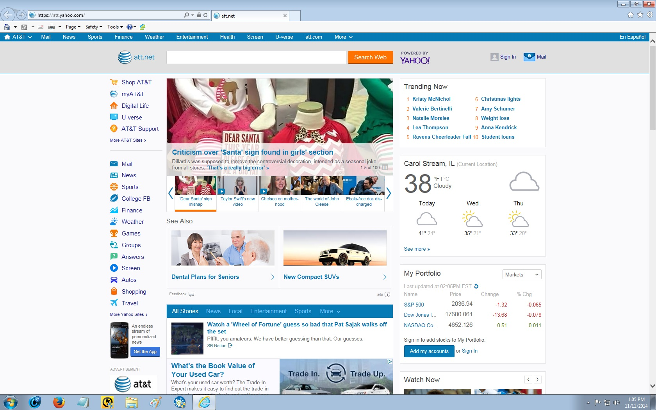Switch to the Local stories tab
Viewport: 656px width, 410px height.
point(235,311)
